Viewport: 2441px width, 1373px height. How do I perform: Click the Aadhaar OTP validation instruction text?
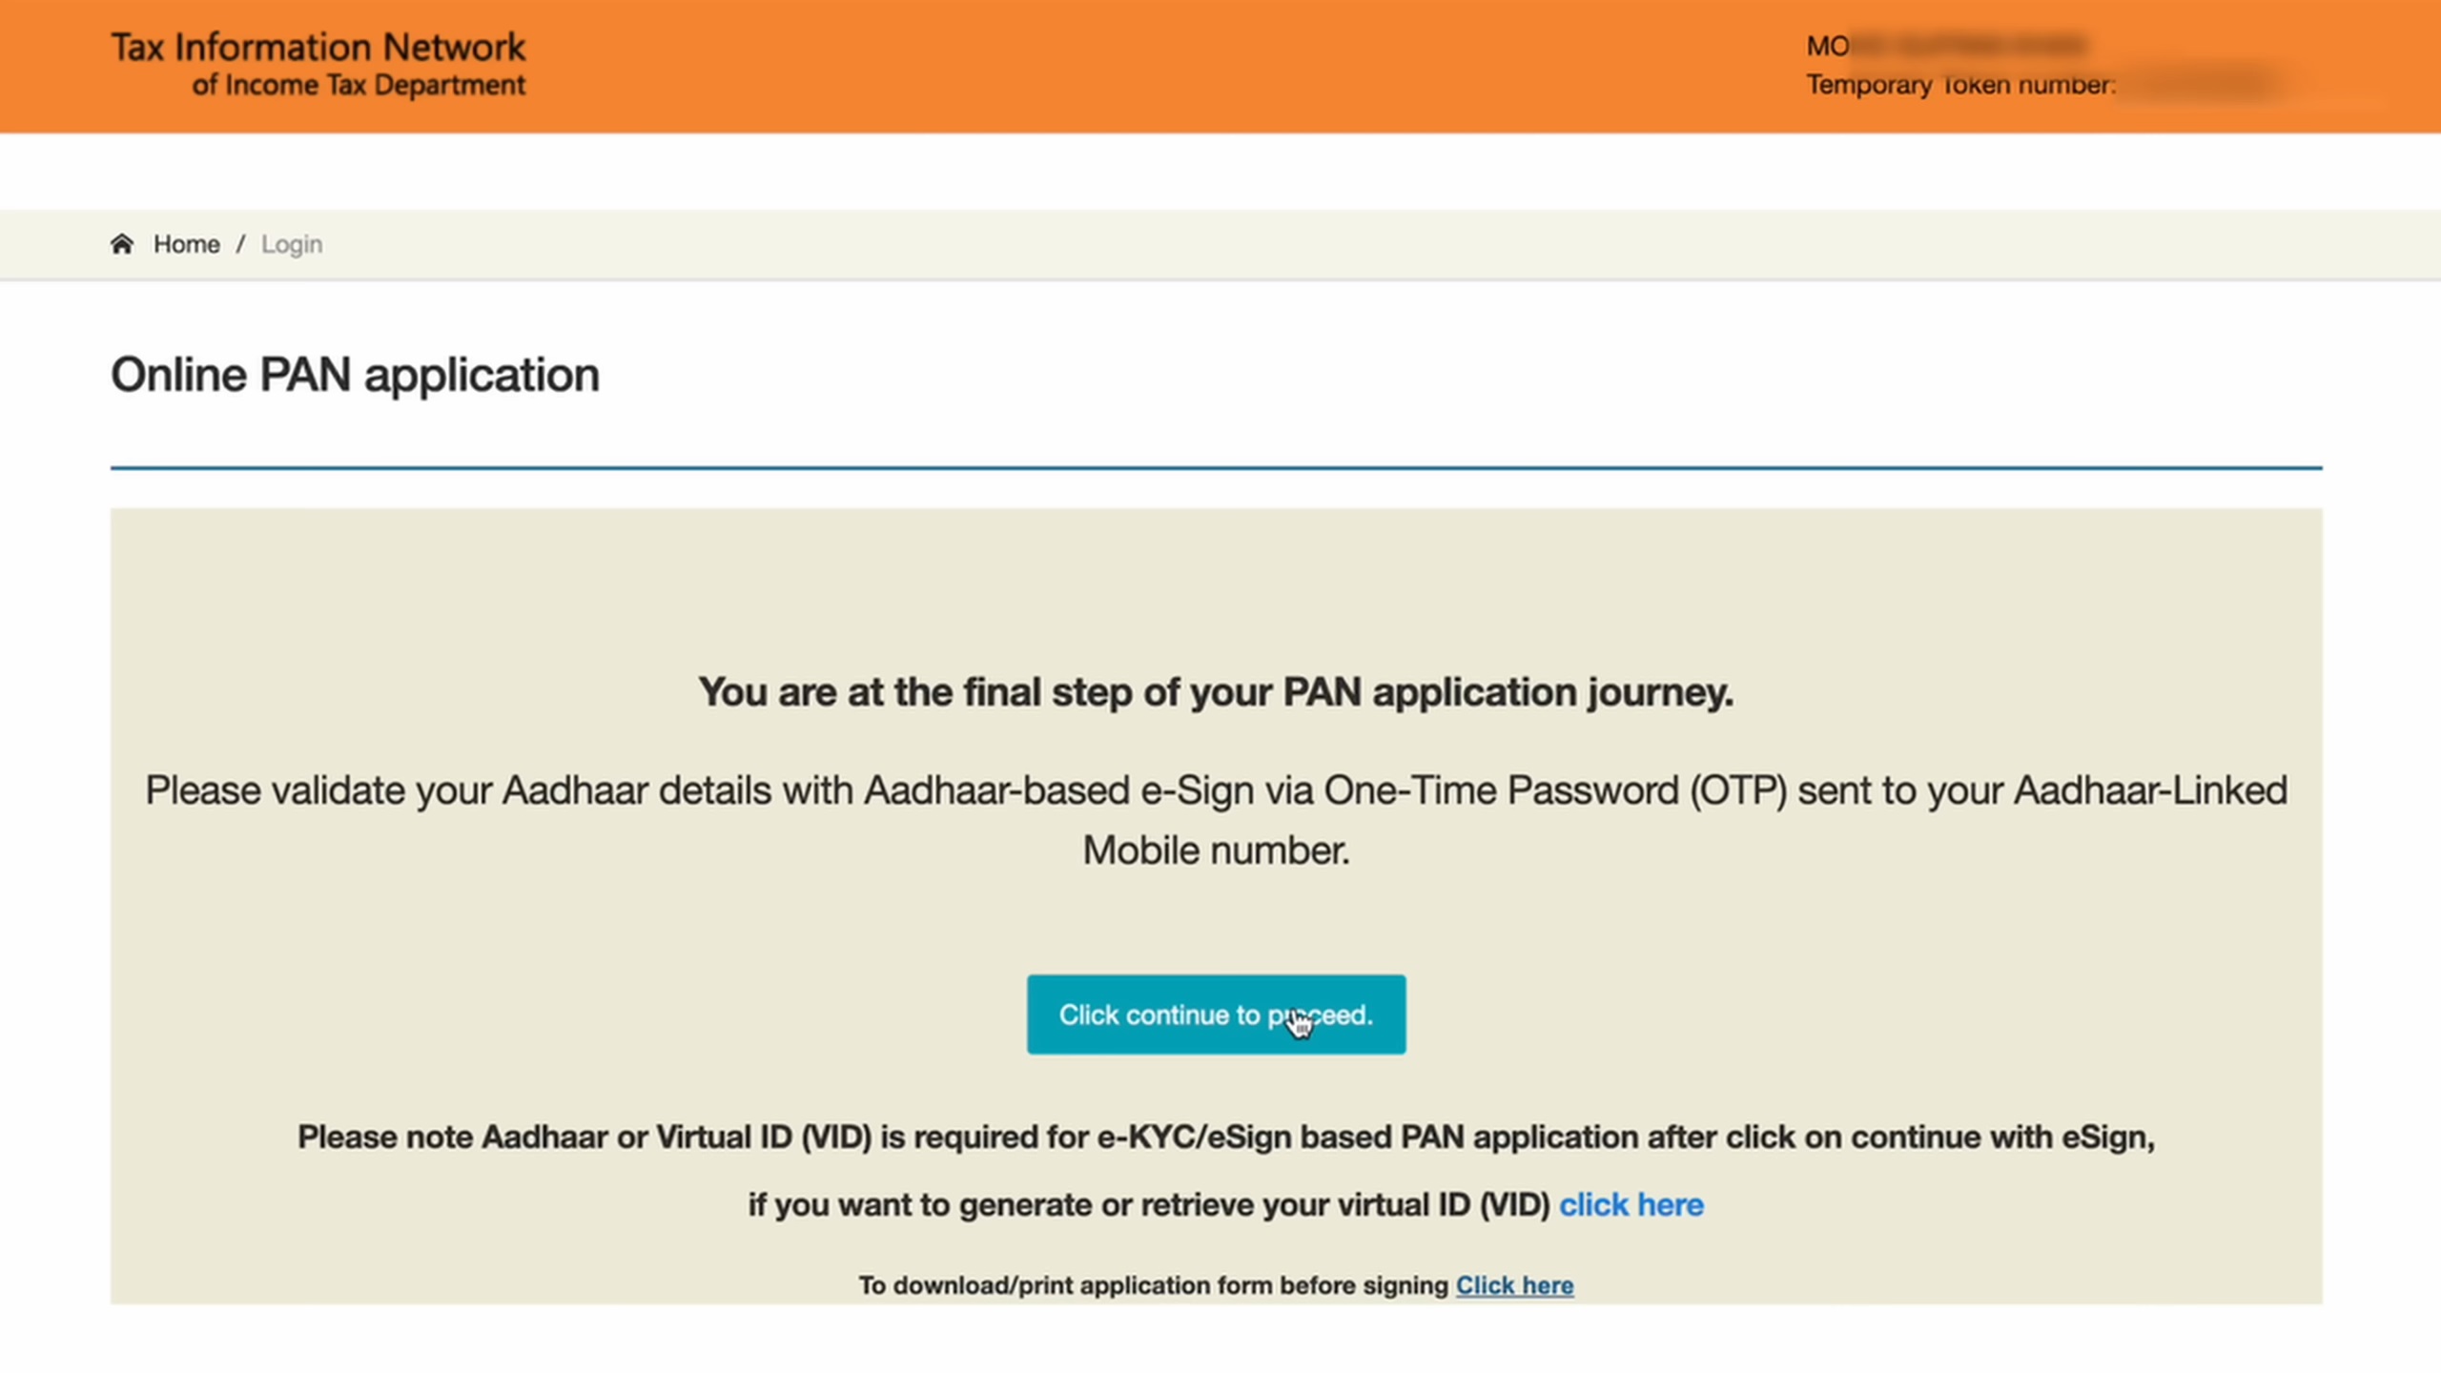[x=1216, y=789]
